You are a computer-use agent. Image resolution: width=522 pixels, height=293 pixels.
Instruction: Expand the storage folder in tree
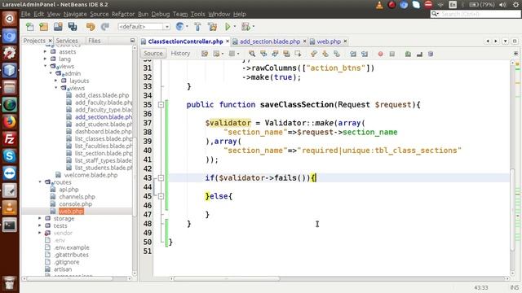tap(40, 218)
